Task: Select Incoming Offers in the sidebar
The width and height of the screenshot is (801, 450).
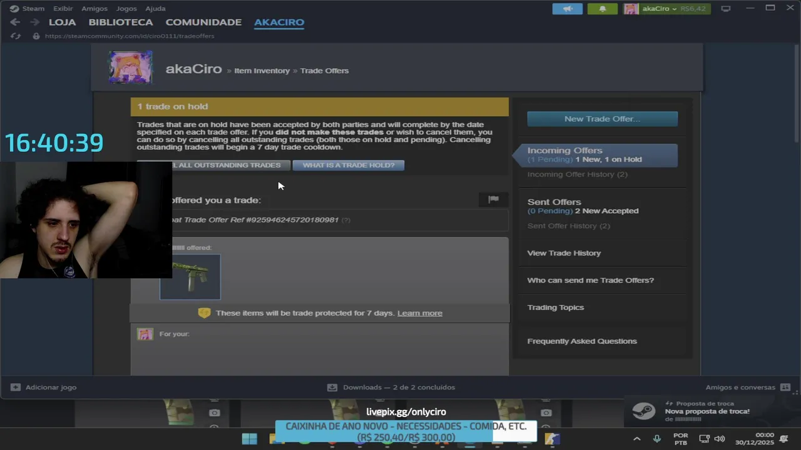Action: (594, 155)
